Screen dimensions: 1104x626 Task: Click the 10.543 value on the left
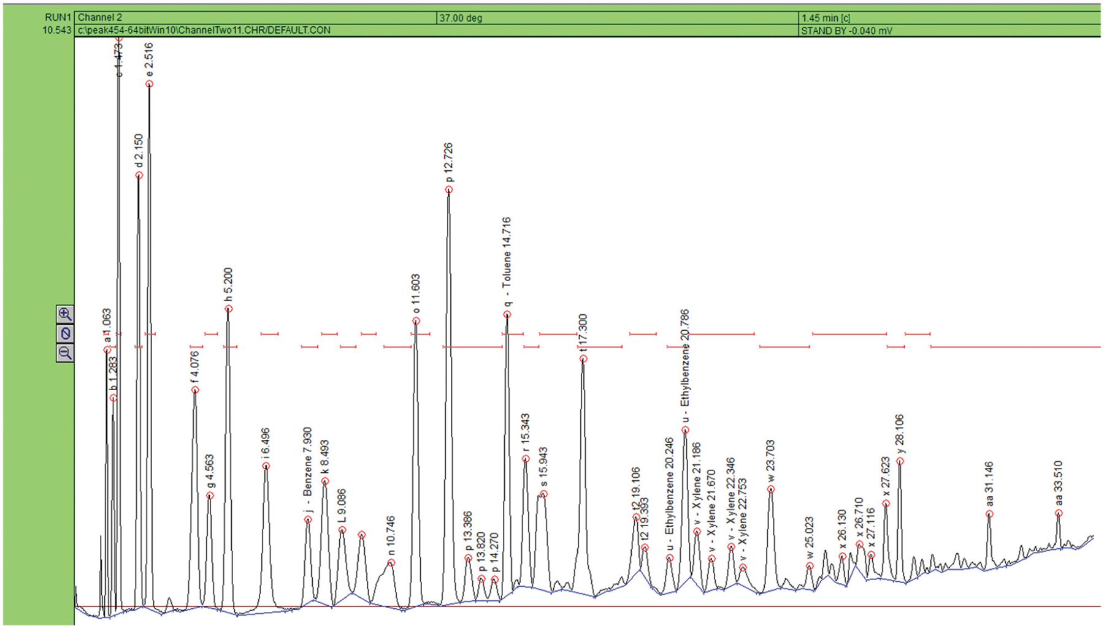coord(56,30)
